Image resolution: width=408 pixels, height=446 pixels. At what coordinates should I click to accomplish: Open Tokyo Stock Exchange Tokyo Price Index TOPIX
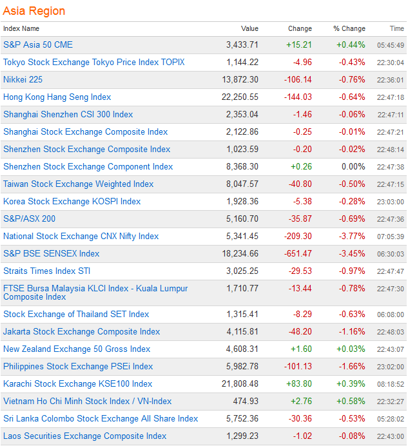click(x=94, y=62)
